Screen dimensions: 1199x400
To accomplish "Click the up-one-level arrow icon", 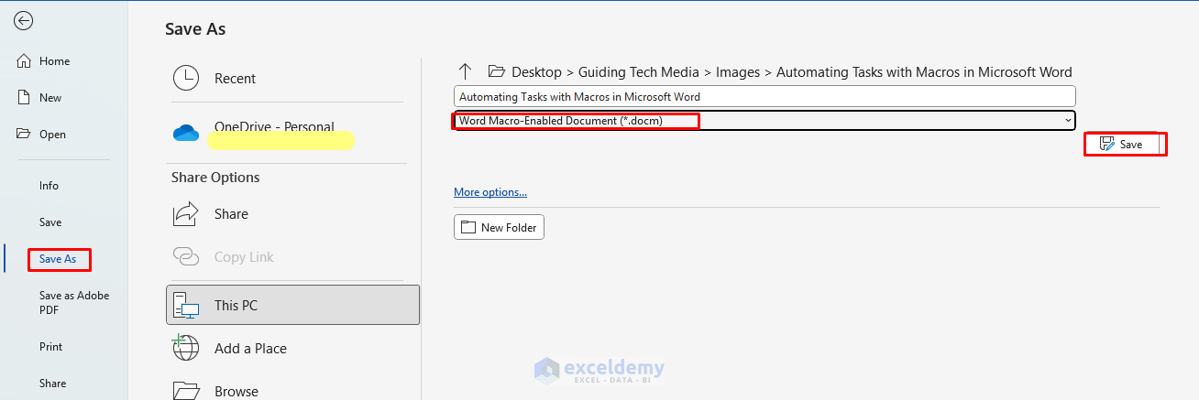I will [465, 71].
